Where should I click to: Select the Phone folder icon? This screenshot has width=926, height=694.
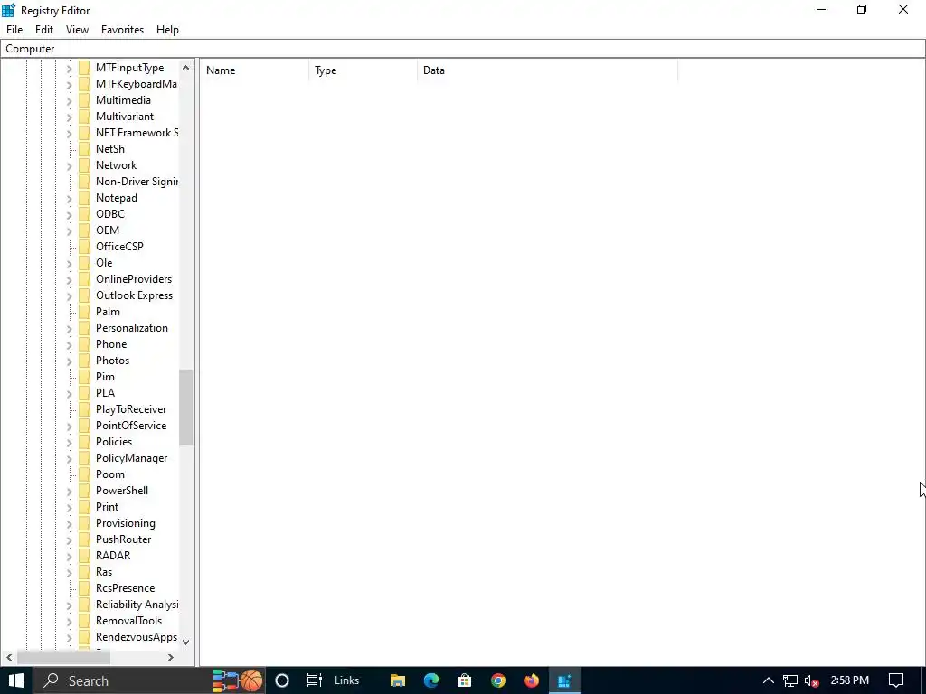pos(85,344)
